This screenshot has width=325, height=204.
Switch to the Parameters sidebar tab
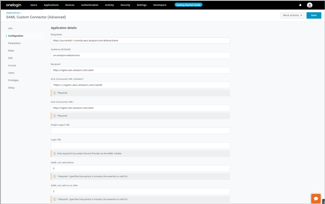coord(14,43)
